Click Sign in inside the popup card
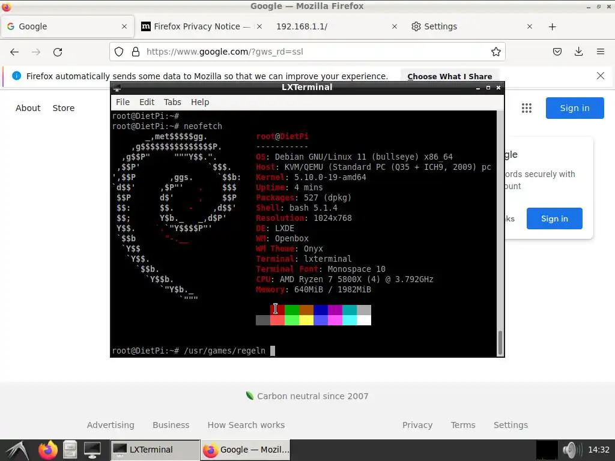The image size is (615, 461). [554, 218]
